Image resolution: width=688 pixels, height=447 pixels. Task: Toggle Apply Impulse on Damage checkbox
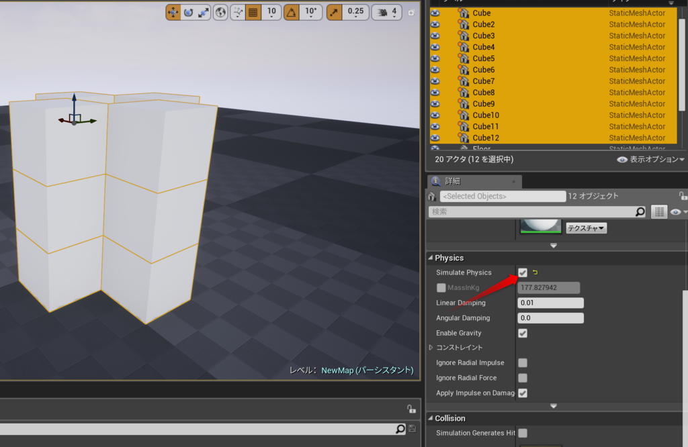523,393
